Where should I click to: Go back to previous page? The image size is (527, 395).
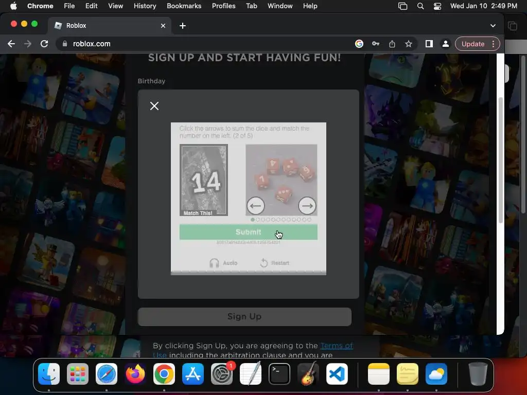[x=11, y=44]
